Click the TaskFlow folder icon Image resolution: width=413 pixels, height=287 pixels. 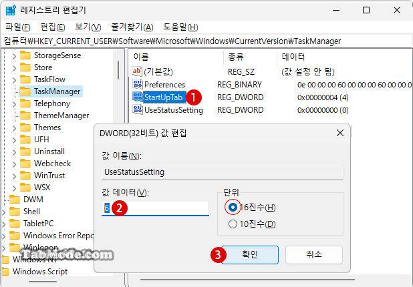tap(25, 79)
